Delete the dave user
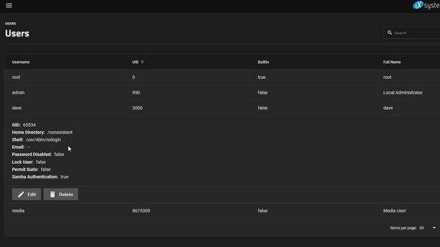 coord(61,194)
